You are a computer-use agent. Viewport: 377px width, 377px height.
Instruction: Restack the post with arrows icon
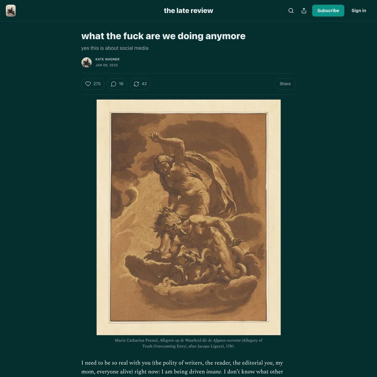click(136, 84)
